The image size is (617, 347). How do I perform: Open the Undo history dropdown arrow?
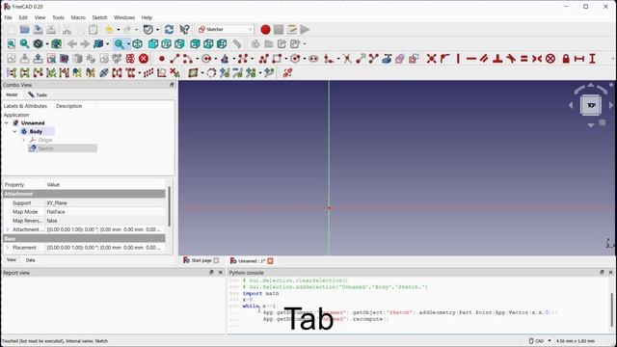(x=118, y=30)
